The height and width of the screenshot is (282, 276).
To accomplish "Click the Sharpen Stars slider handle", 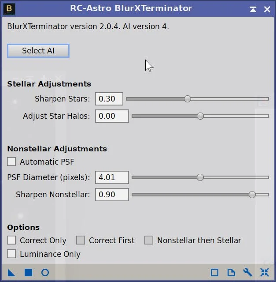I will [x=188, y=99].
